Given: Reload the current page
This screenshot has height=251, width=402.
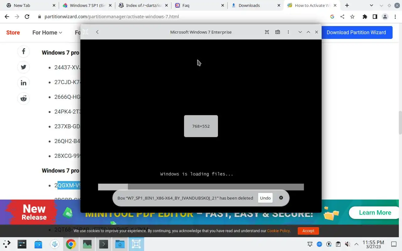Looking at the screenshot, I should 27,17.
